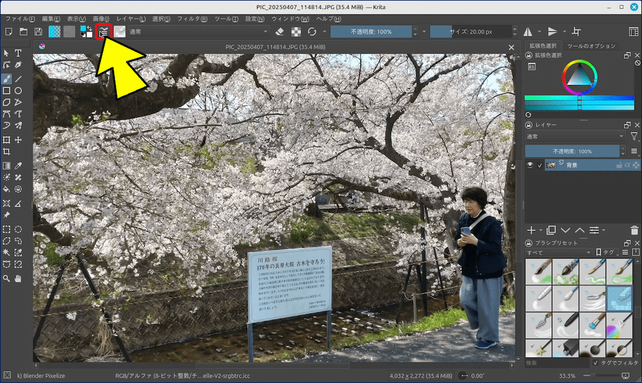
Task: Hide the 背景 layer using eye icon
Action: coord(530,165)
